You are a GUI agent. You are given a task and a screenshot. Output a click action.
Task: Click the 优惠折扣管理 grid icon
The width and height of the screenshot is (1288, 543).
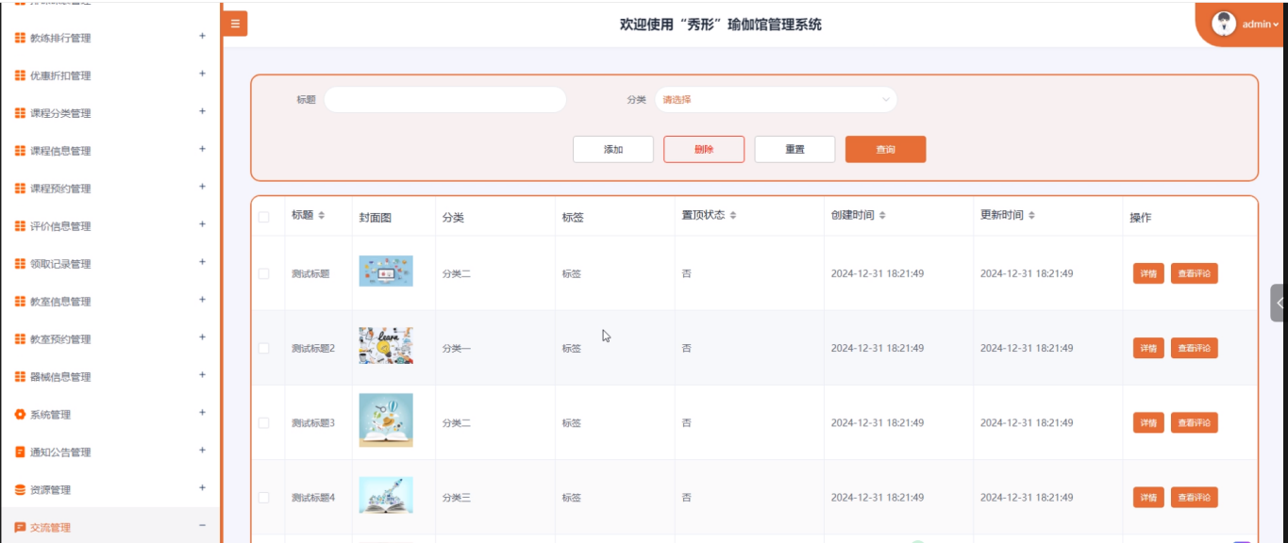20,75
